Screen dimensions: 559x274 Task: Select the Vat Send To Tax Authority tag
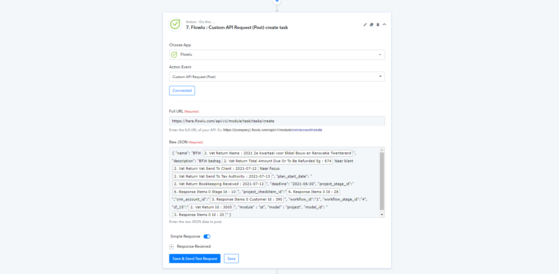(x=222, y=176)
